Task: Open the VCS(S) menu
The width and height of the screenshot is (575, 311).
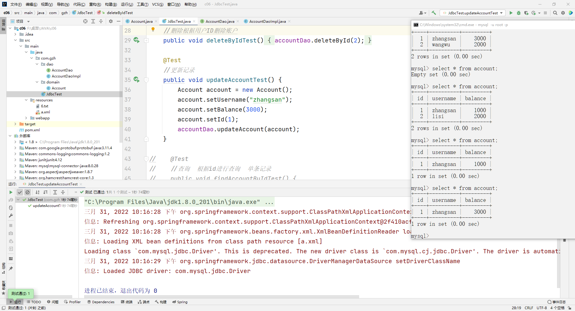Action: pos(158,4)
